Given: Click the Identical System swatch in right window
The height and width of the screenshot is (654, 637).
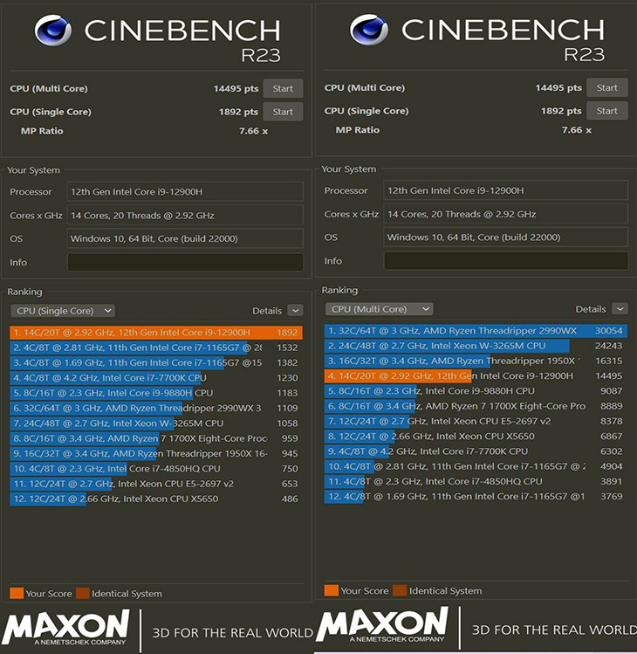Looking at the screenshot, I should click(400, 590).
